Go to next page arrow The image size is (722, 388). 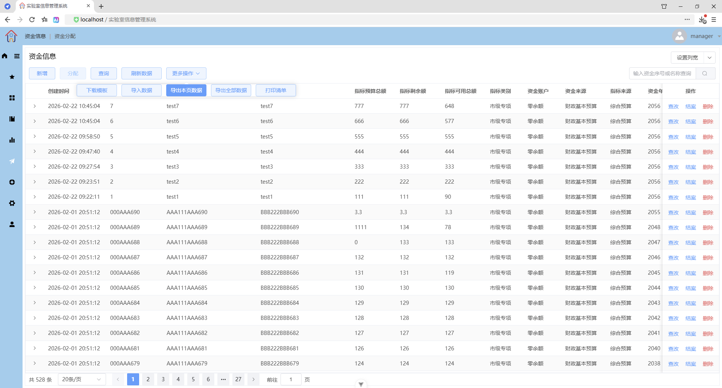[x=253, y=379]
